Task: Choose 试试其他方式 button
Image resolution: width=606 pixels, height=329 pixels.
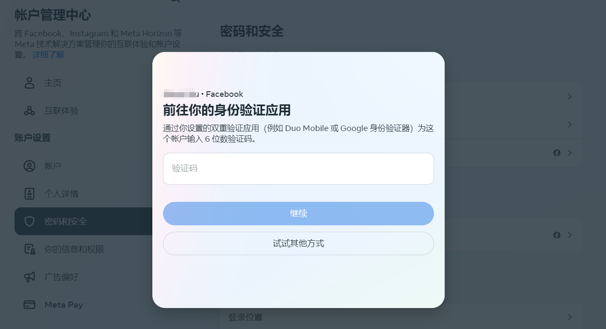Action: (x=298, y=243)
